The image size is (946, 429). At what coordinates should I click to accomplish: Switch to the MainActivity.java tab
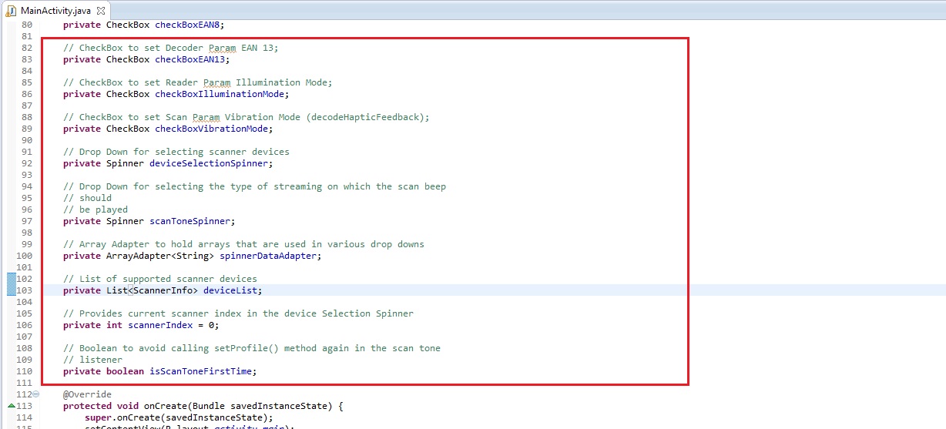pos(57,11)
